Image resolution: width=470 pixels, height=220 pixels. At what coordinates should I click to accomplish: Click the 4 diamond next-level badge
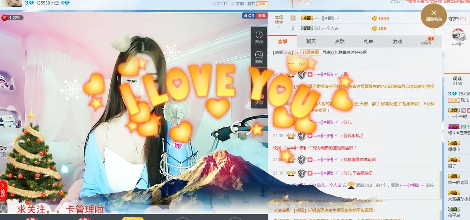(65, 3)
